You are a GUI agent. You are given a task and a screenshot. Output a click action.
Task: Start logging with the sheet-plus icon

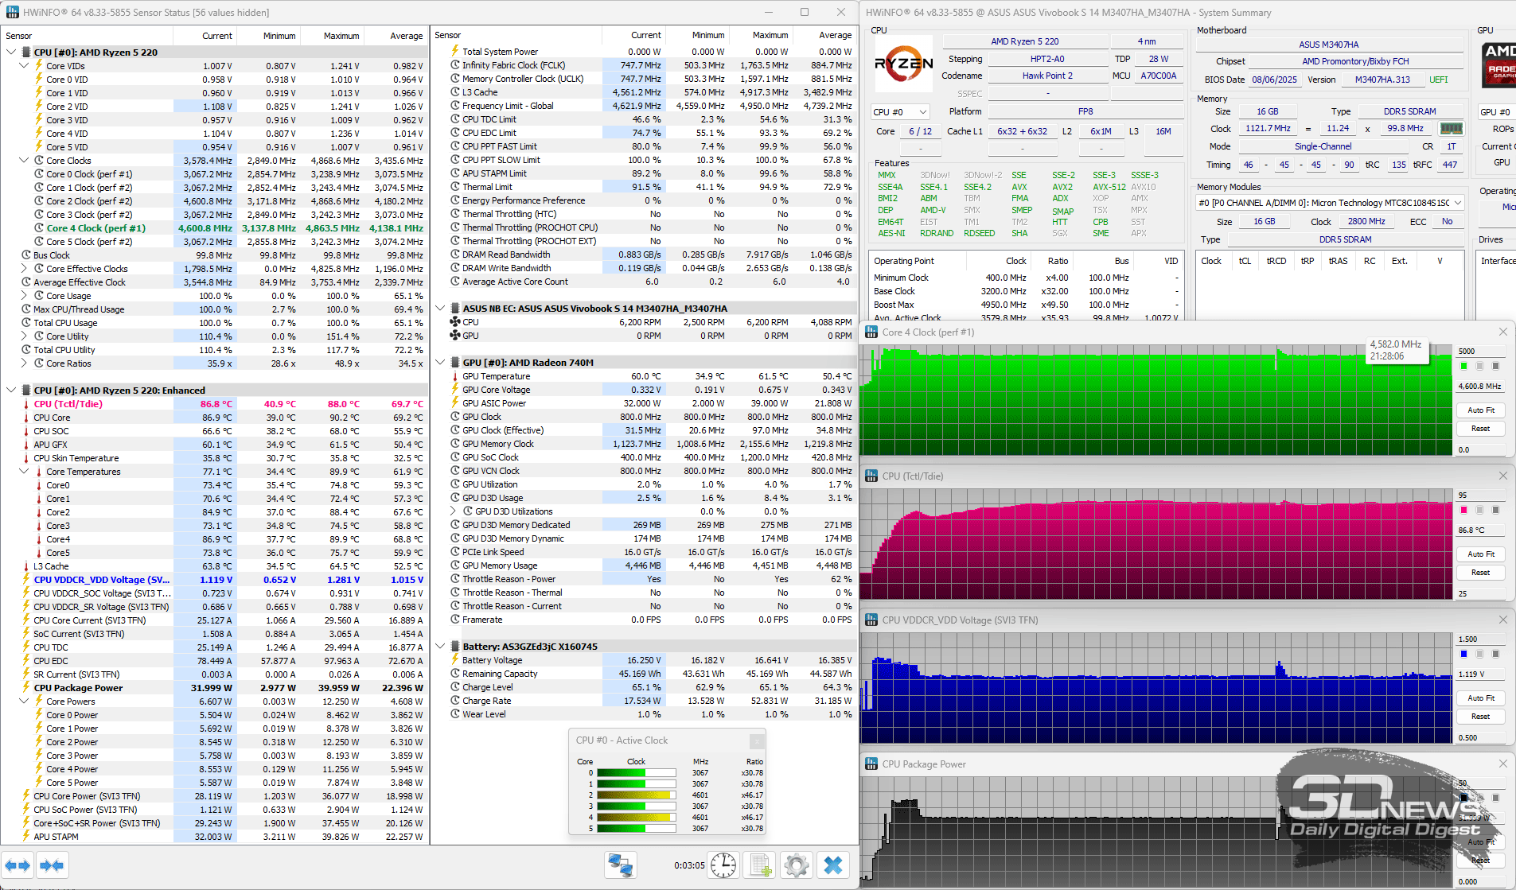coord(759,865)
